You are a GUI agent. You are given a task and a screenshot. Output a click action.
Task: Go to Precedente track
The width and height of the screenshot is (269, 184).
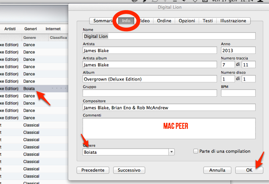click(x=93, y=170)
